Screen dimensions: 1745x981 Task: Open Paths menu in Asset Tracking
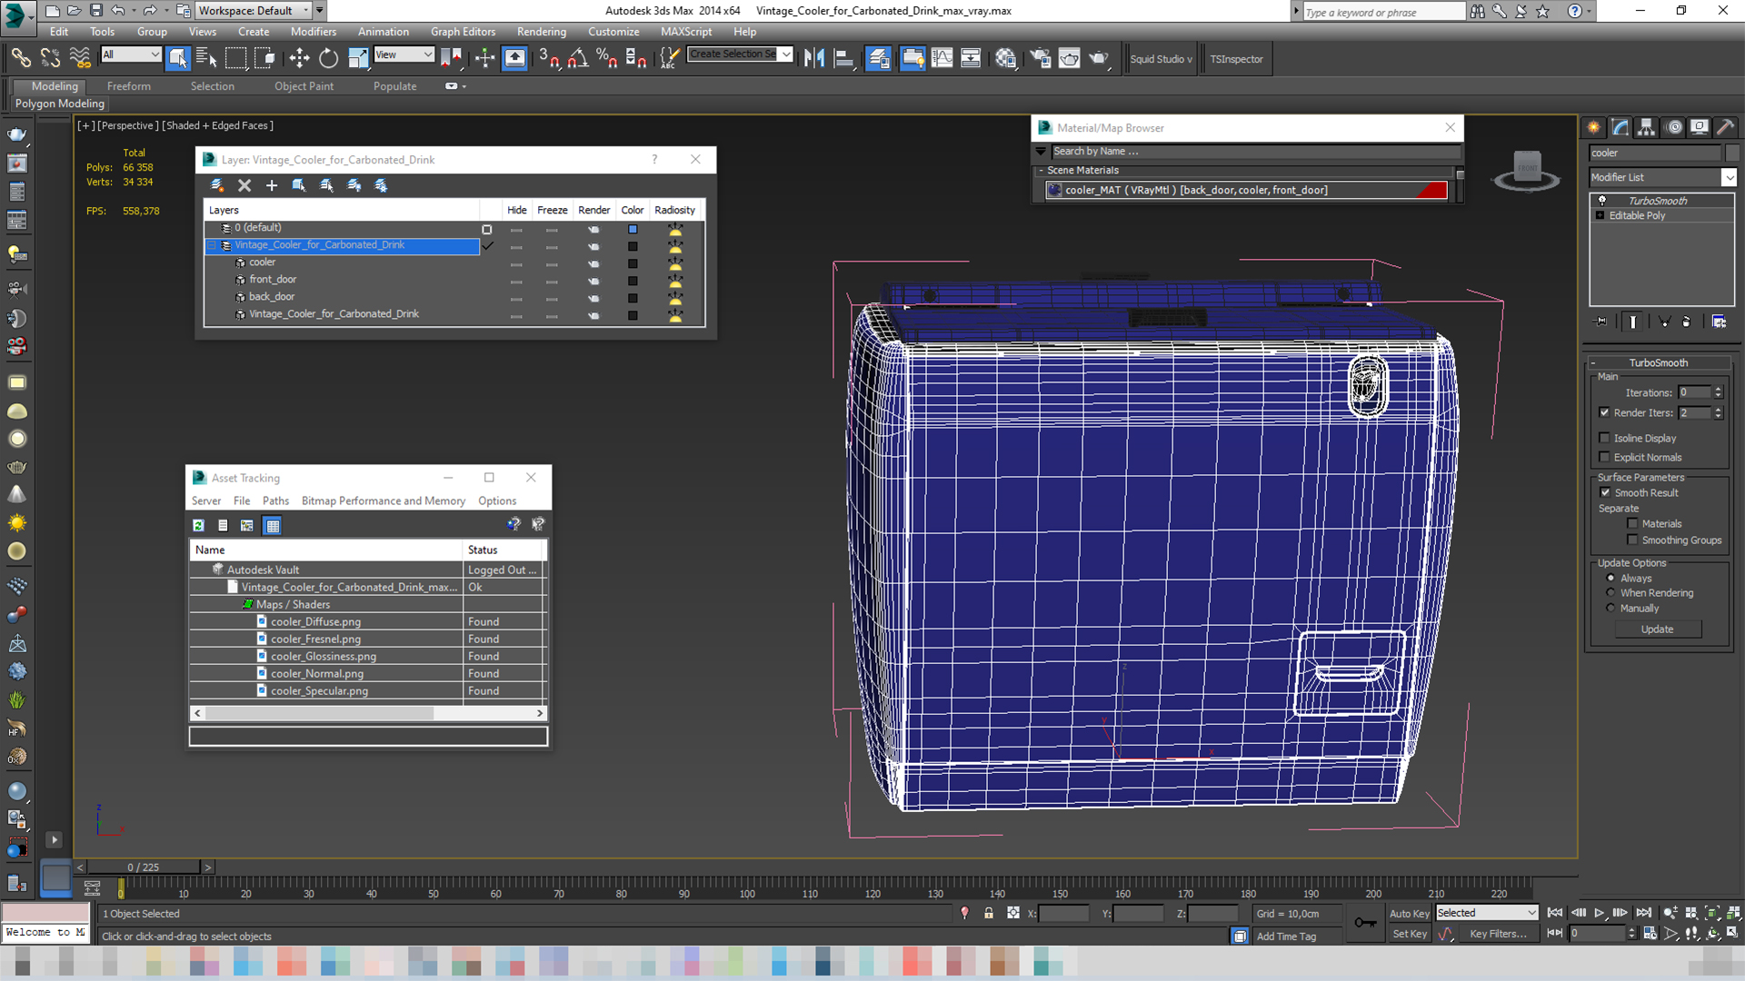pos(275,500)
